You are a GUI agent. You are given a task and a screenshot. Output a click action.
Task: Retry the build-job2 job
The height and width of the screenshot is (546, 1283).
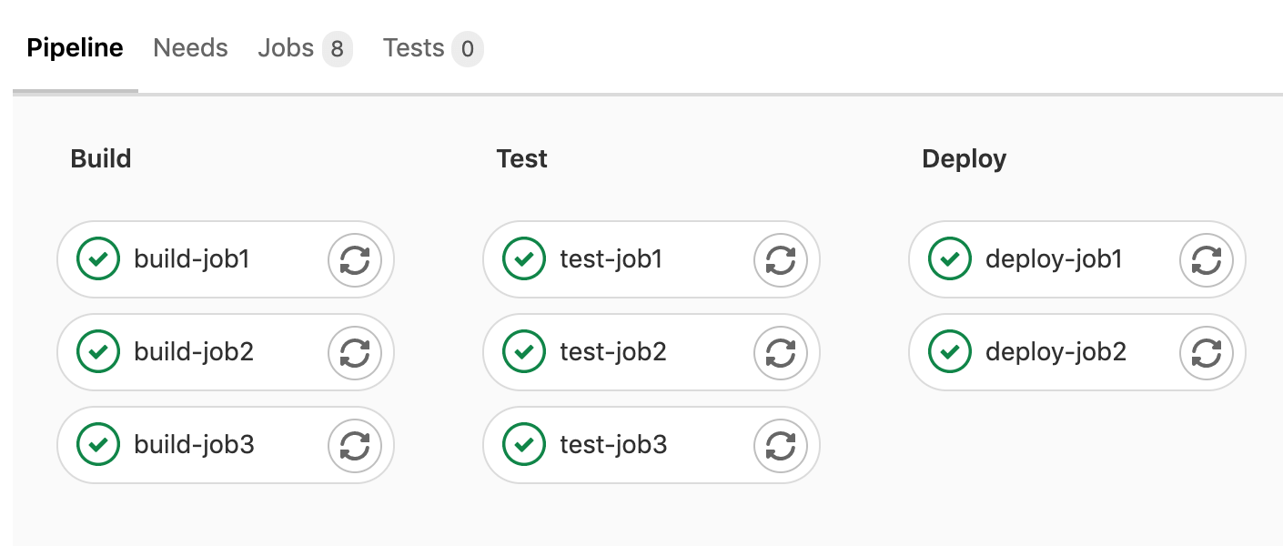(x=355, y=352)
